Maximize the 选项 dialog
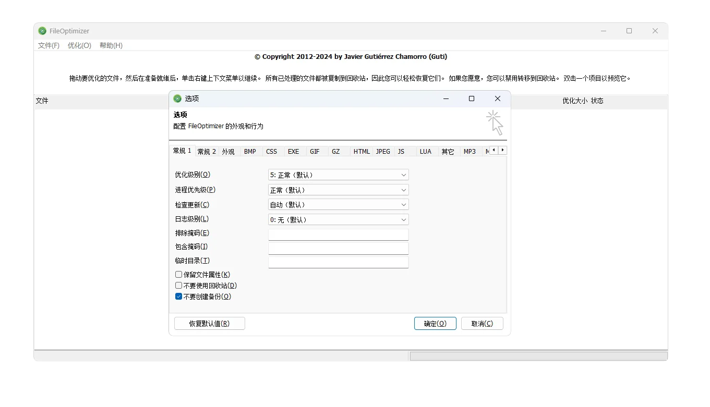The image size is (710, 407). (x=472, y=98)
